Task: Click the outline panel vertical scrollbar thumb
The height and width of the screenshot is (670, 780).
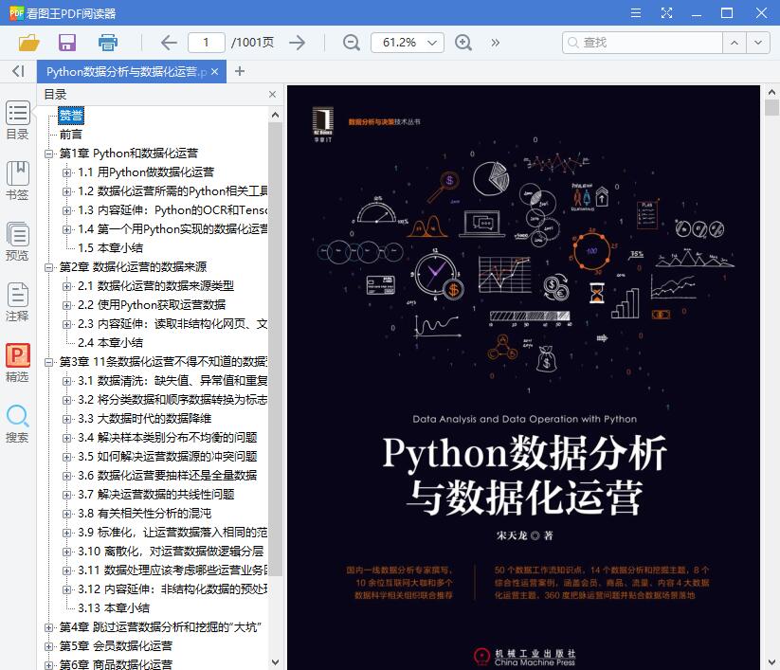Action: [275, 348]
